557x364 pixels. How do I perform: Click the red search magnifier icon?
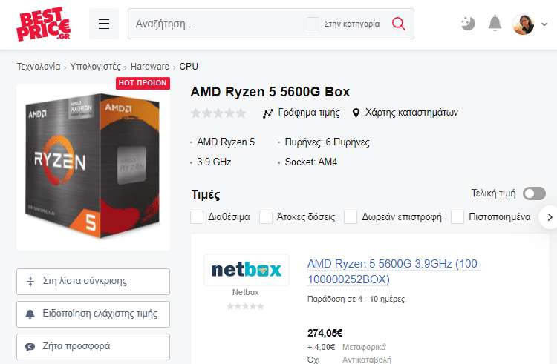pyautogui.click(x=399, y=24)
